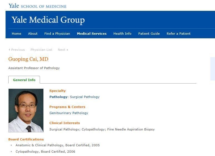Select Find a Physician in the navigation
Image resolution: width=215 pixels, height=156 pixels.
pos(57,34)
